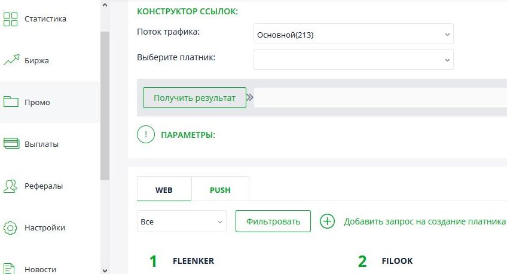Open the Выплаты menu item

[x=41, y=144]
